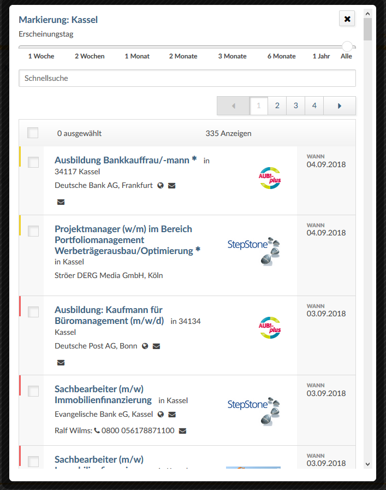Click globe icon next to Deutsche Post AG

[x=145, y=346]
